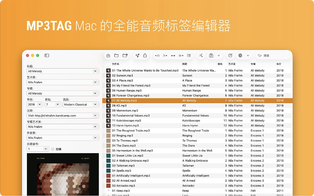Viewport: 314px width, 196px height.
Task: Open the auto-numbering list icon
Action: point(189,56)
